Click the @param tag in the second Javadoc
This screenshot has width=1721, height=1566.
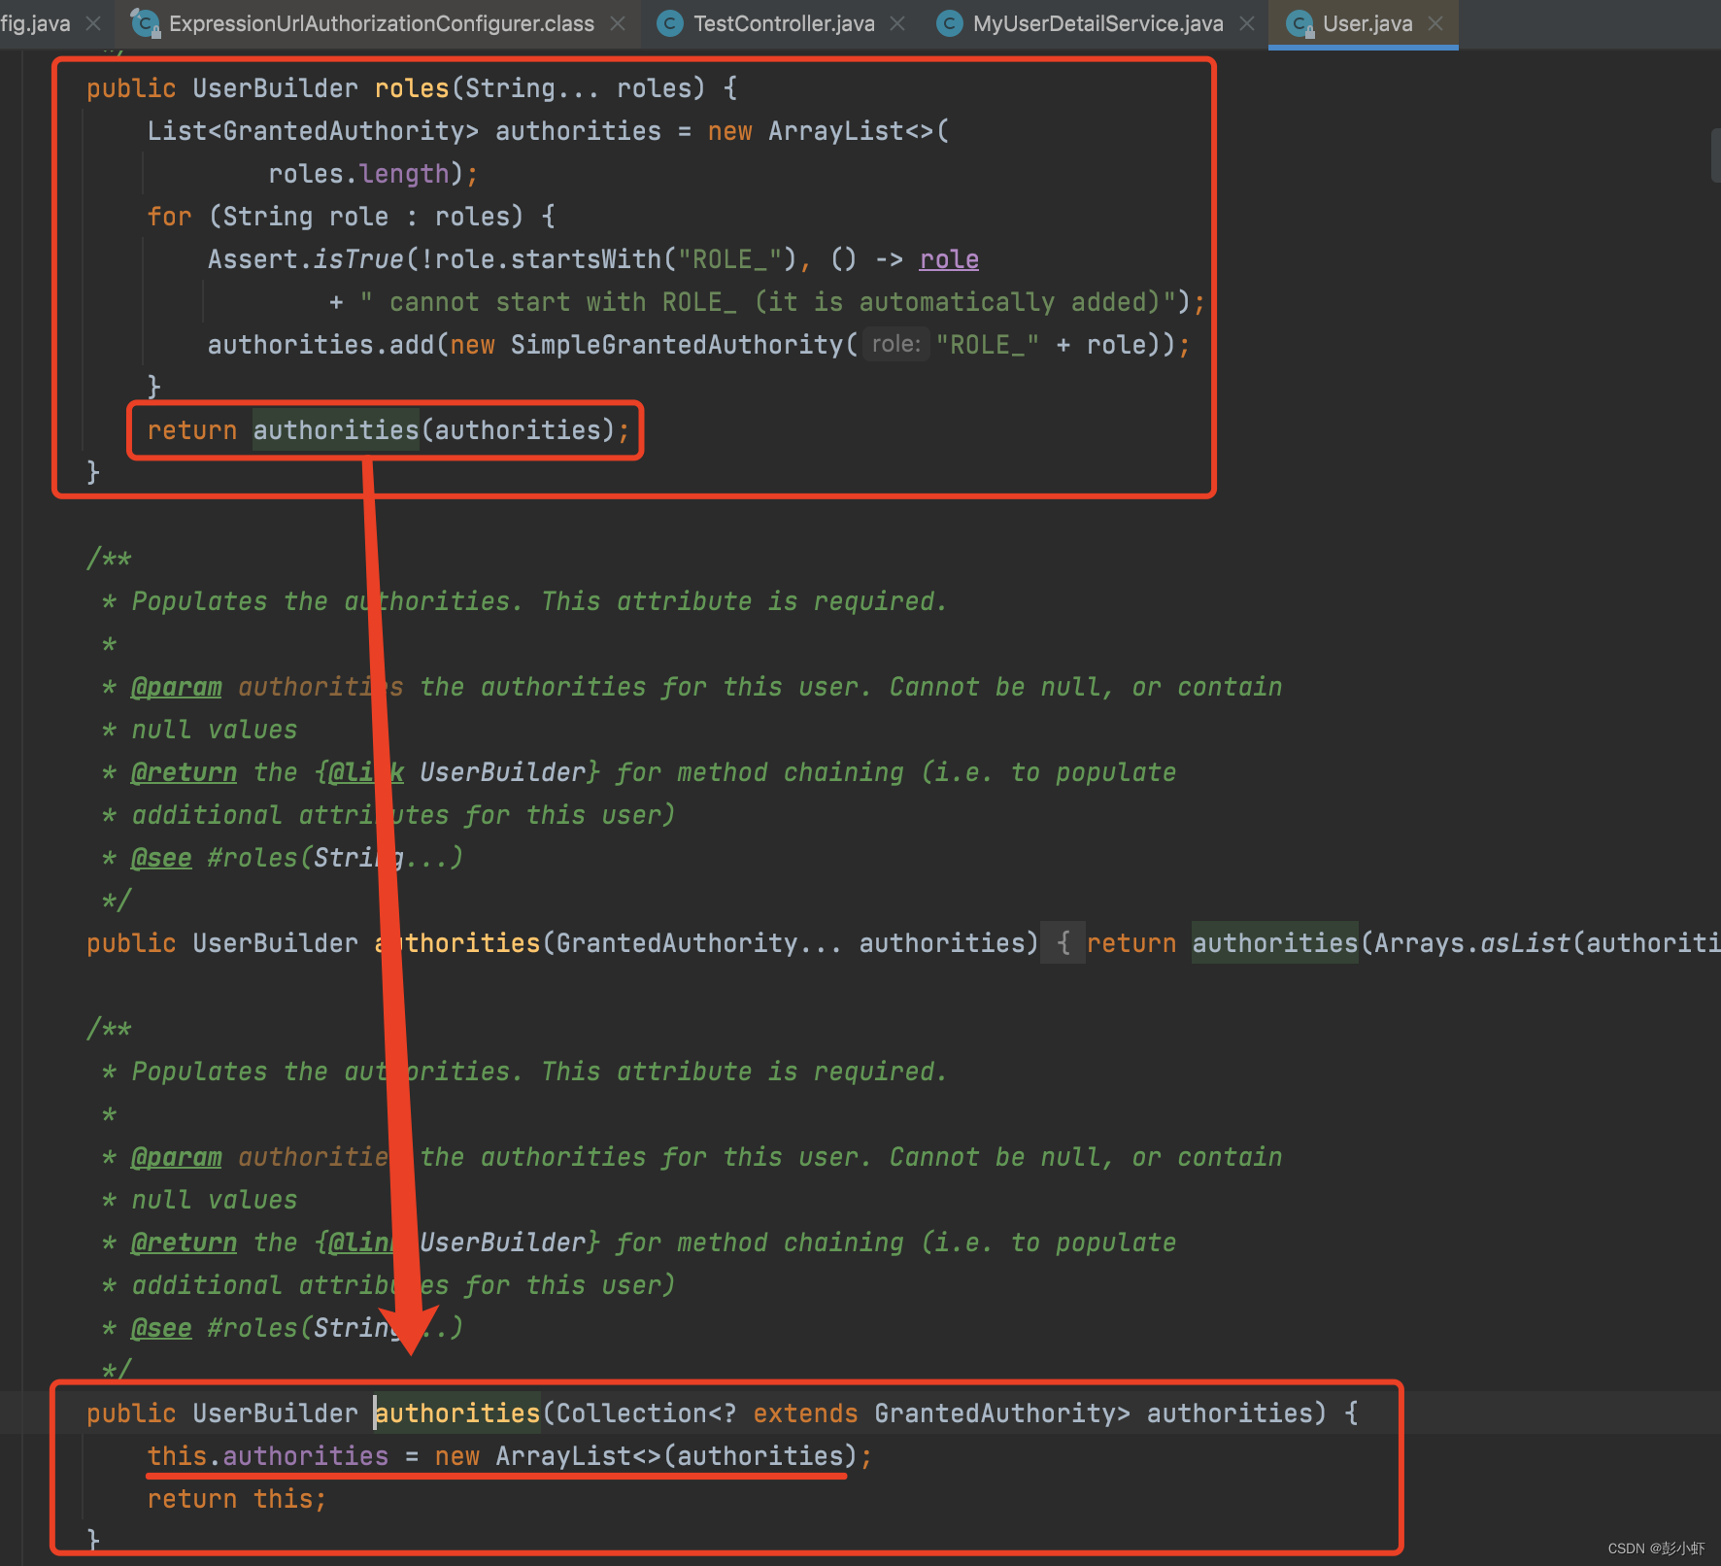click(x=177, y=1157)
